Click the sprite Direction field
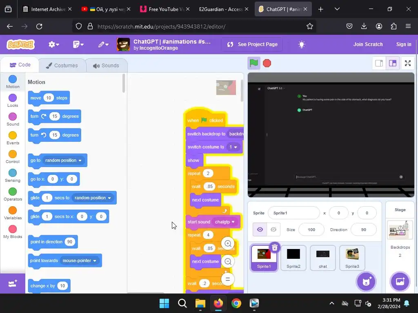 [364, 230]
